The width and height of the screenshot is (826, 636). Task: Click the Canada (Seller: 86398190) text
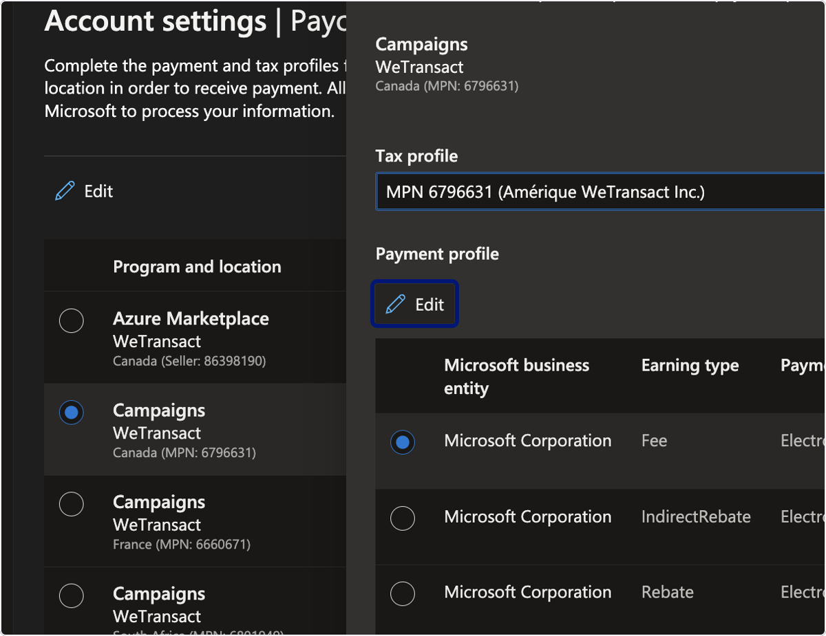189,361
